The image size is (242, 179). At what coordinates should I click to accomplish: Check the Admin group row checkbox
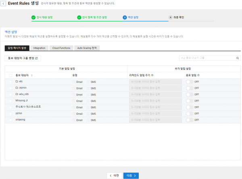click(10, 88)
